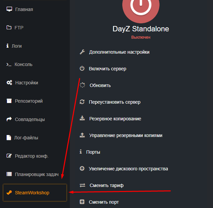Open Увеличение дискового пространства
213x208 pixels.
click(x=128, y=169)
